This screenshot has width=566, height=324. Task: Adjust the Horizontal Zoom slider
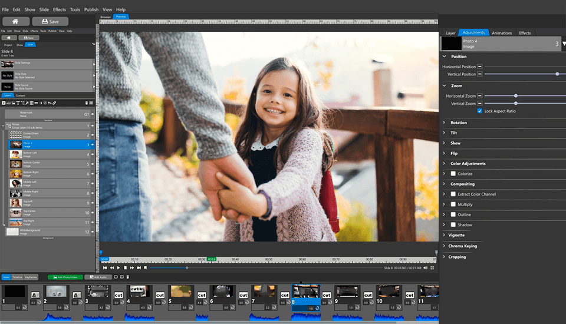tap(515, 95)
